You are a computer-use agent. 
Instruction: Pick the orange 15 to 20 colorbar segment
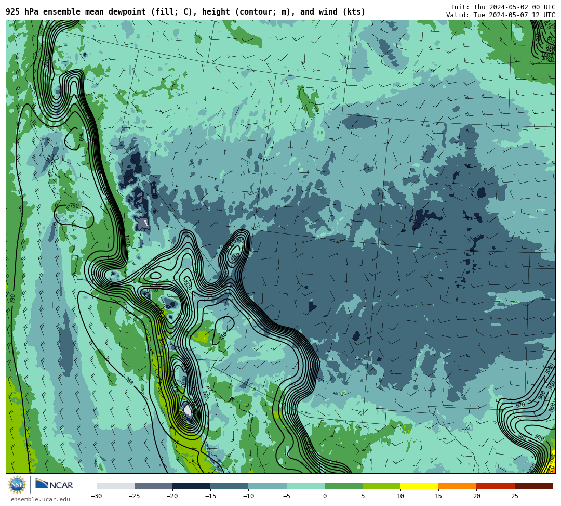(x=458, y=486)
